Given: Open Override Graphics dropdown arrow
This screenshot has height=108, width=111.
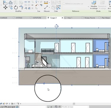Looking at the screenshot, I should click(38, 5).
